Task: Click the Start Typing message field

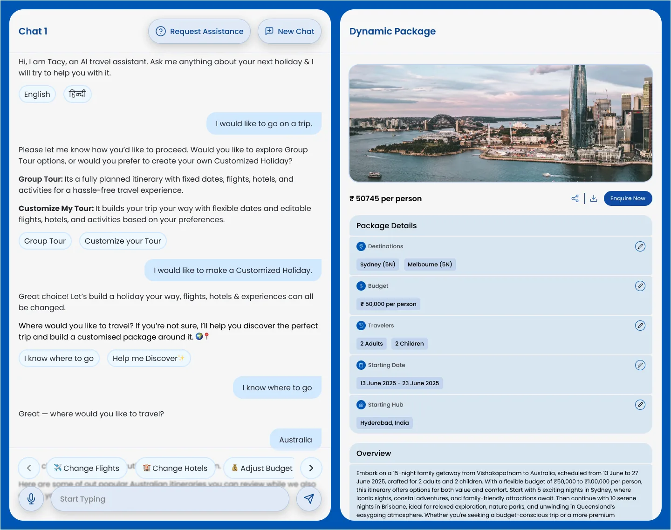Action: pyautogui.click(x=170, y=499)
